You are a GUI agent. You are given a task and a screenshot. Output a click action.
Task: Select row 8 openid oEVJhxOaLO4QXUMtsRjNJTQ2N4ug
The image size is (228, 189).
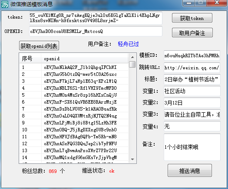pyautogui.click(x=74, y=116)
